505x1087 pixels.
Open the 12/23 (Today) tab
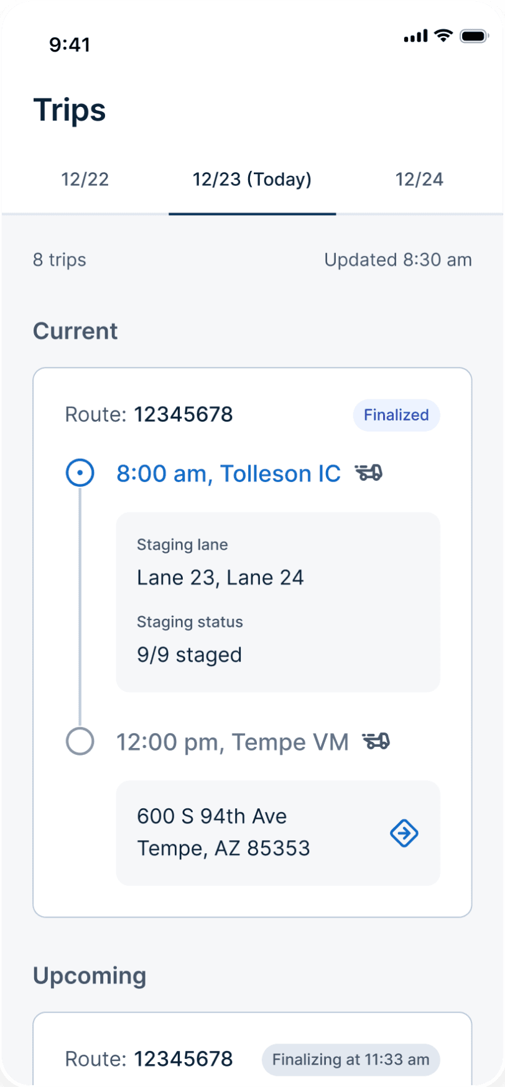click(252, 180)
